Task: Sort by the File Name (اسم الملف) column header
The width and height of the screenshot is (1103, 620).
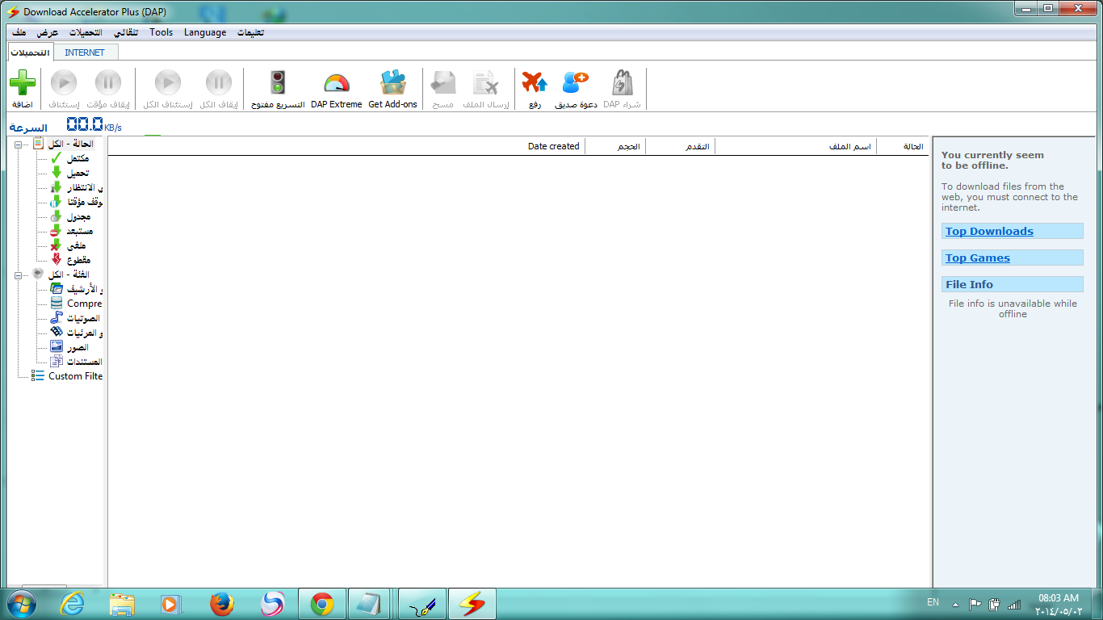Action: pyautogui.click(x=795, y=146)
